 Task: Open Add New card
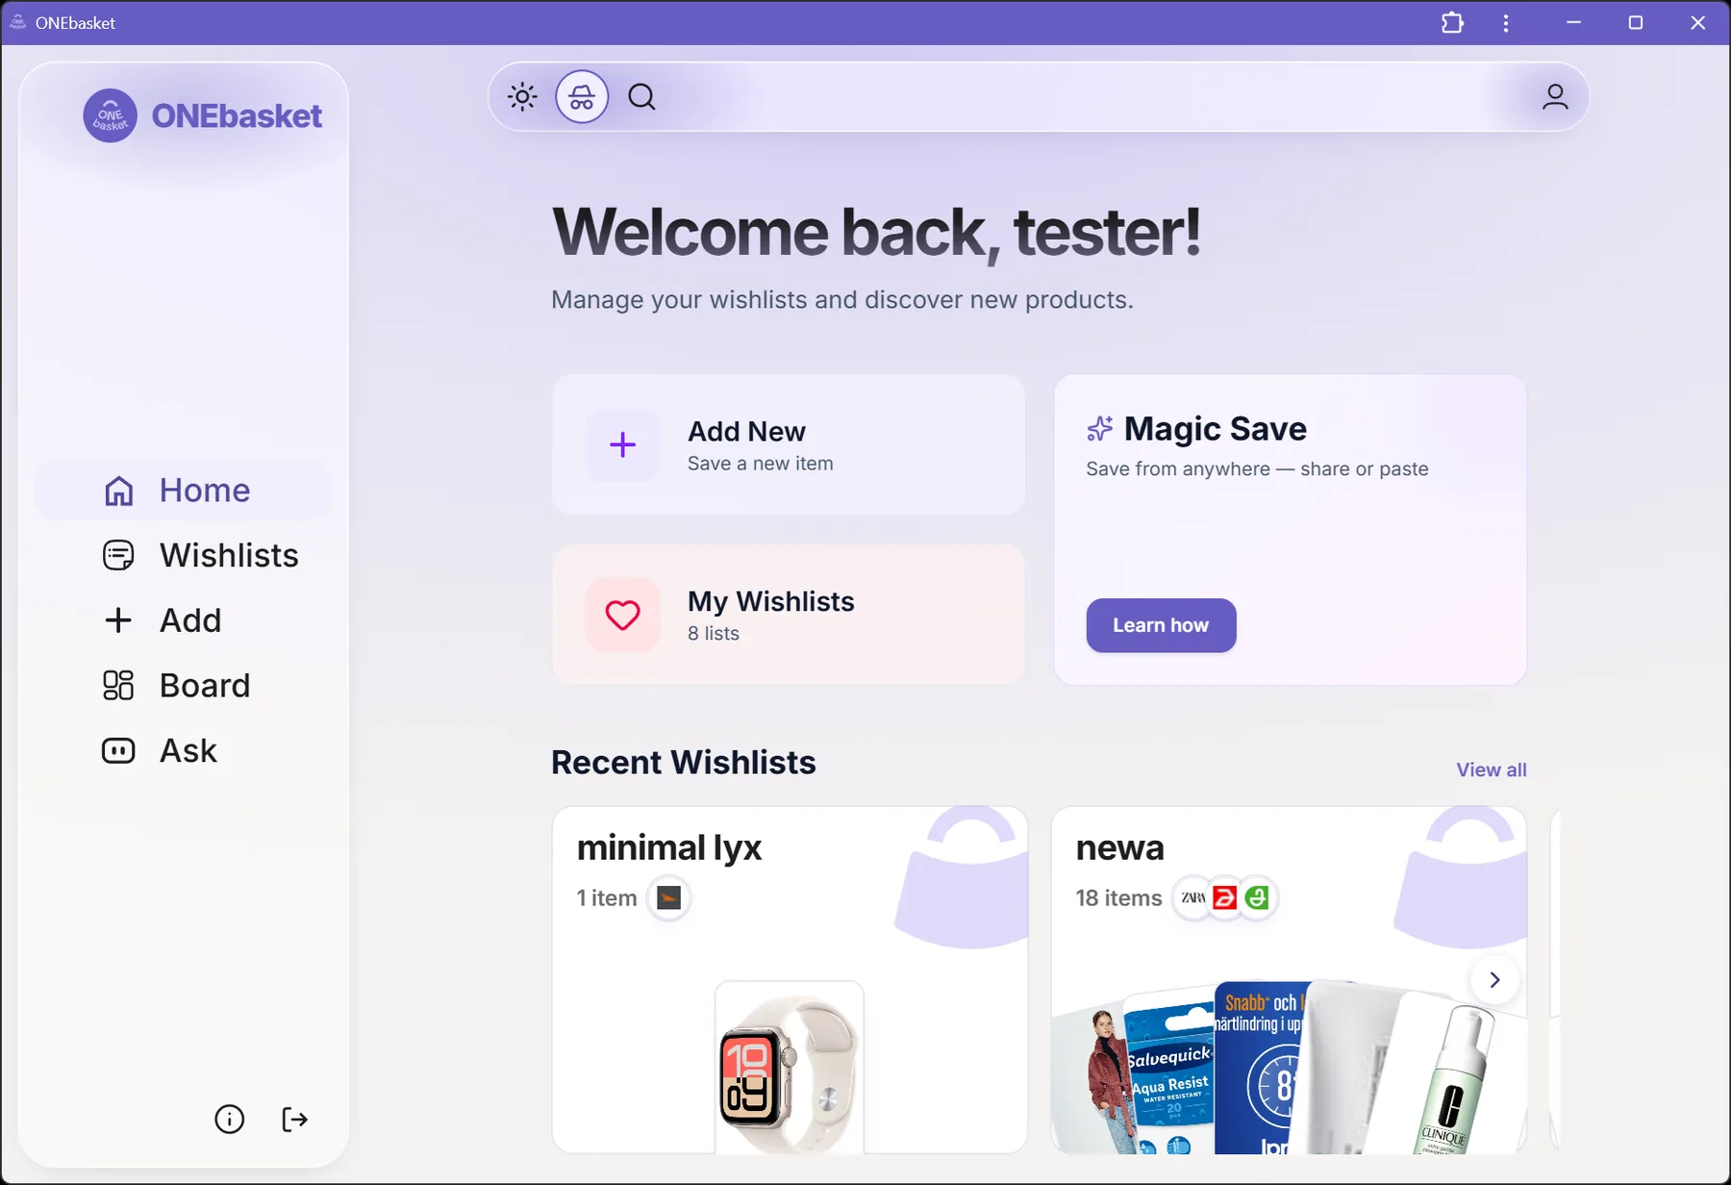pos(789,444)
